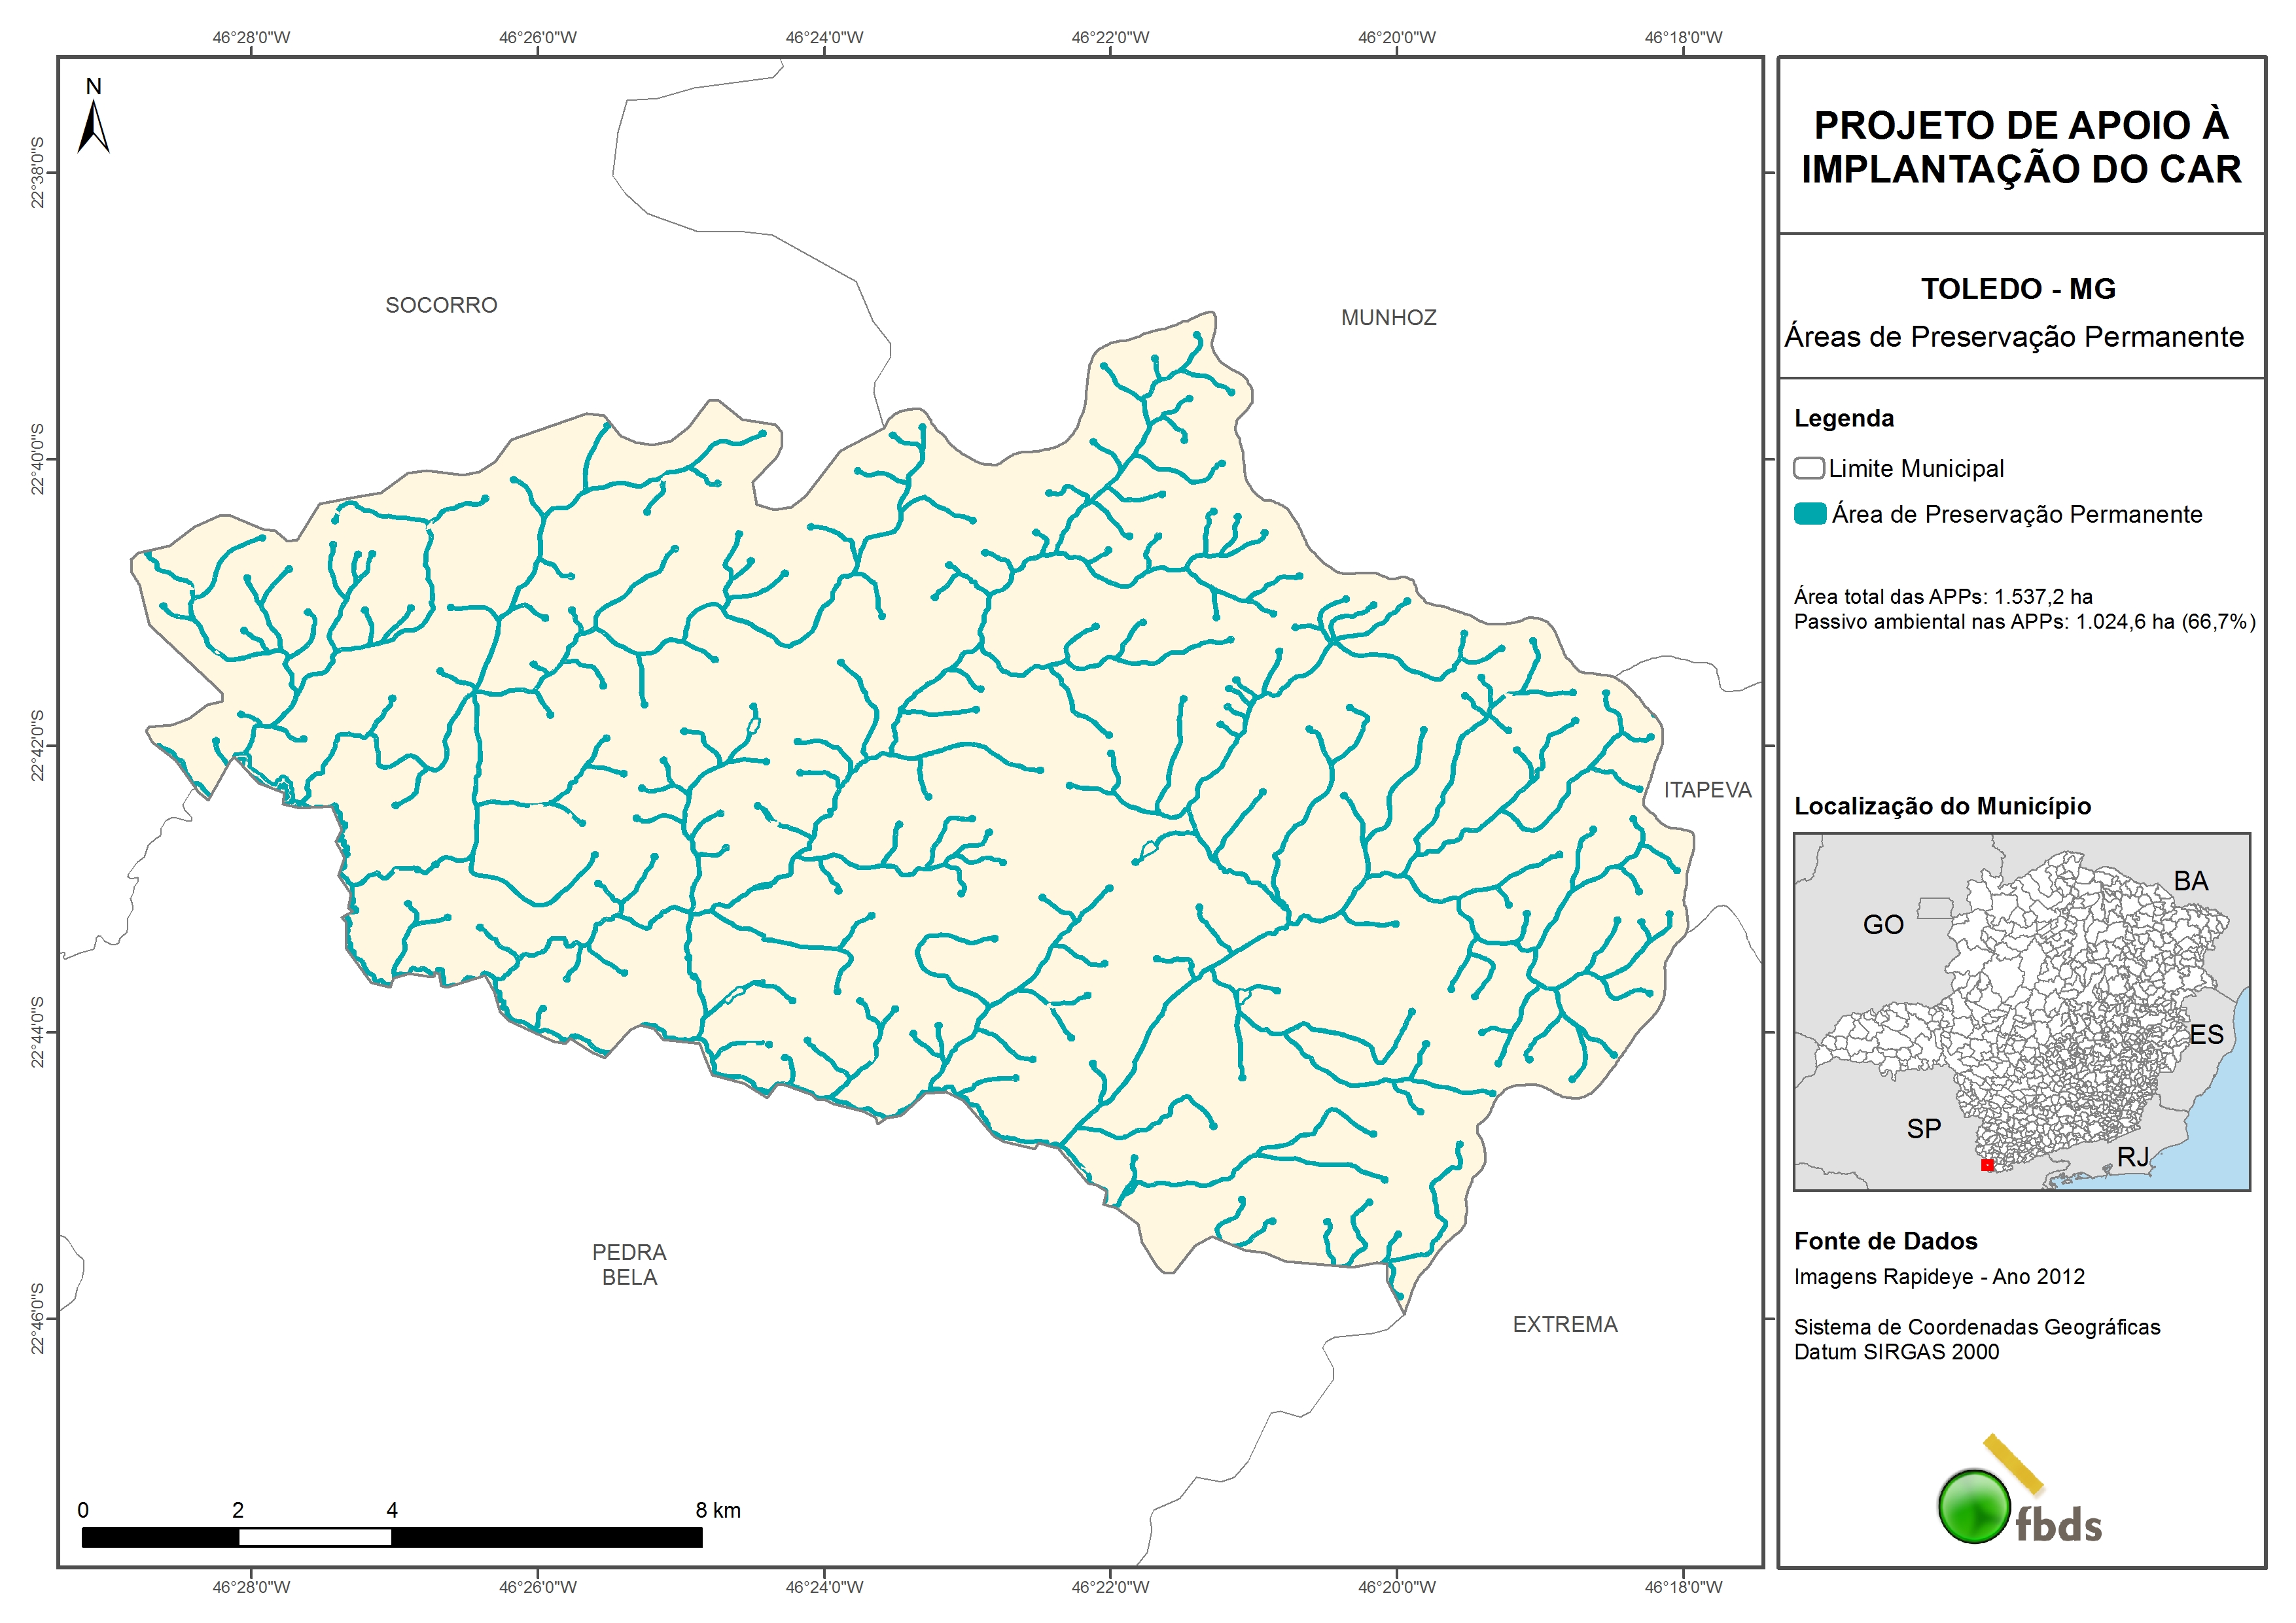Click the localization inset map of Minas Gerais
Image resolution: width=2296 pixels, height=1623 pixels.
pos(2021,1011)
